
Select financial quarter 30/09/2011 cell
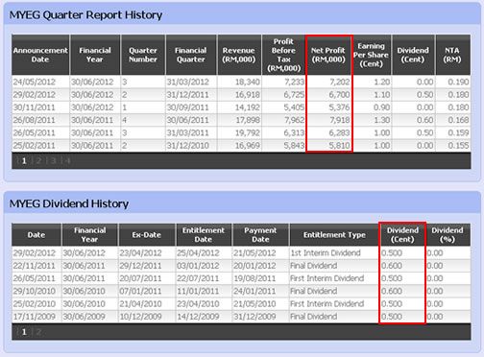click(x=187, y=107)
